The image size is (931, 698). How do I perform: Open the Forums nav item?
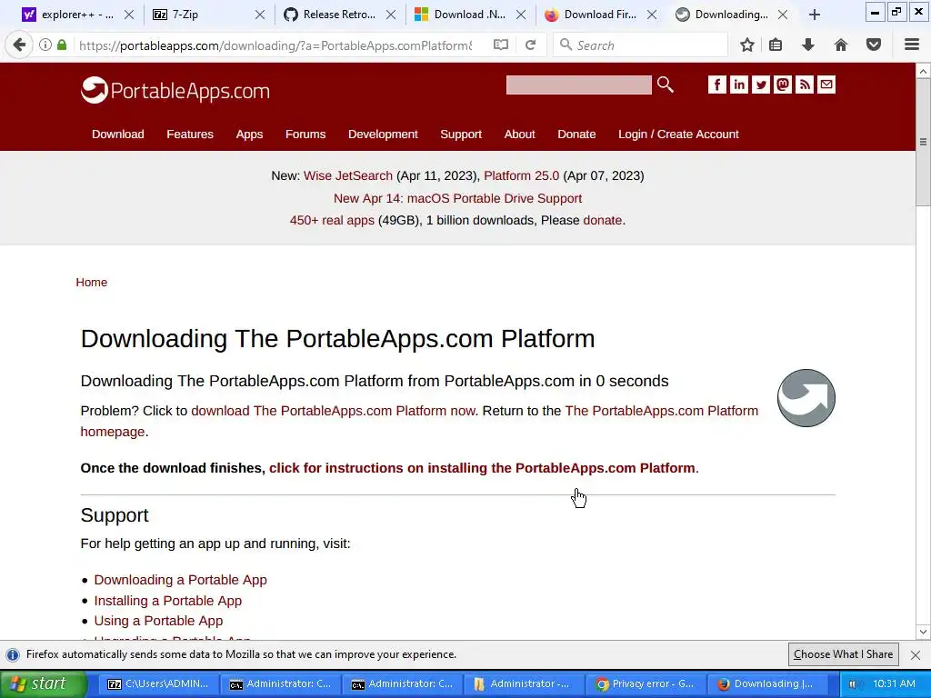coord(305,135)
